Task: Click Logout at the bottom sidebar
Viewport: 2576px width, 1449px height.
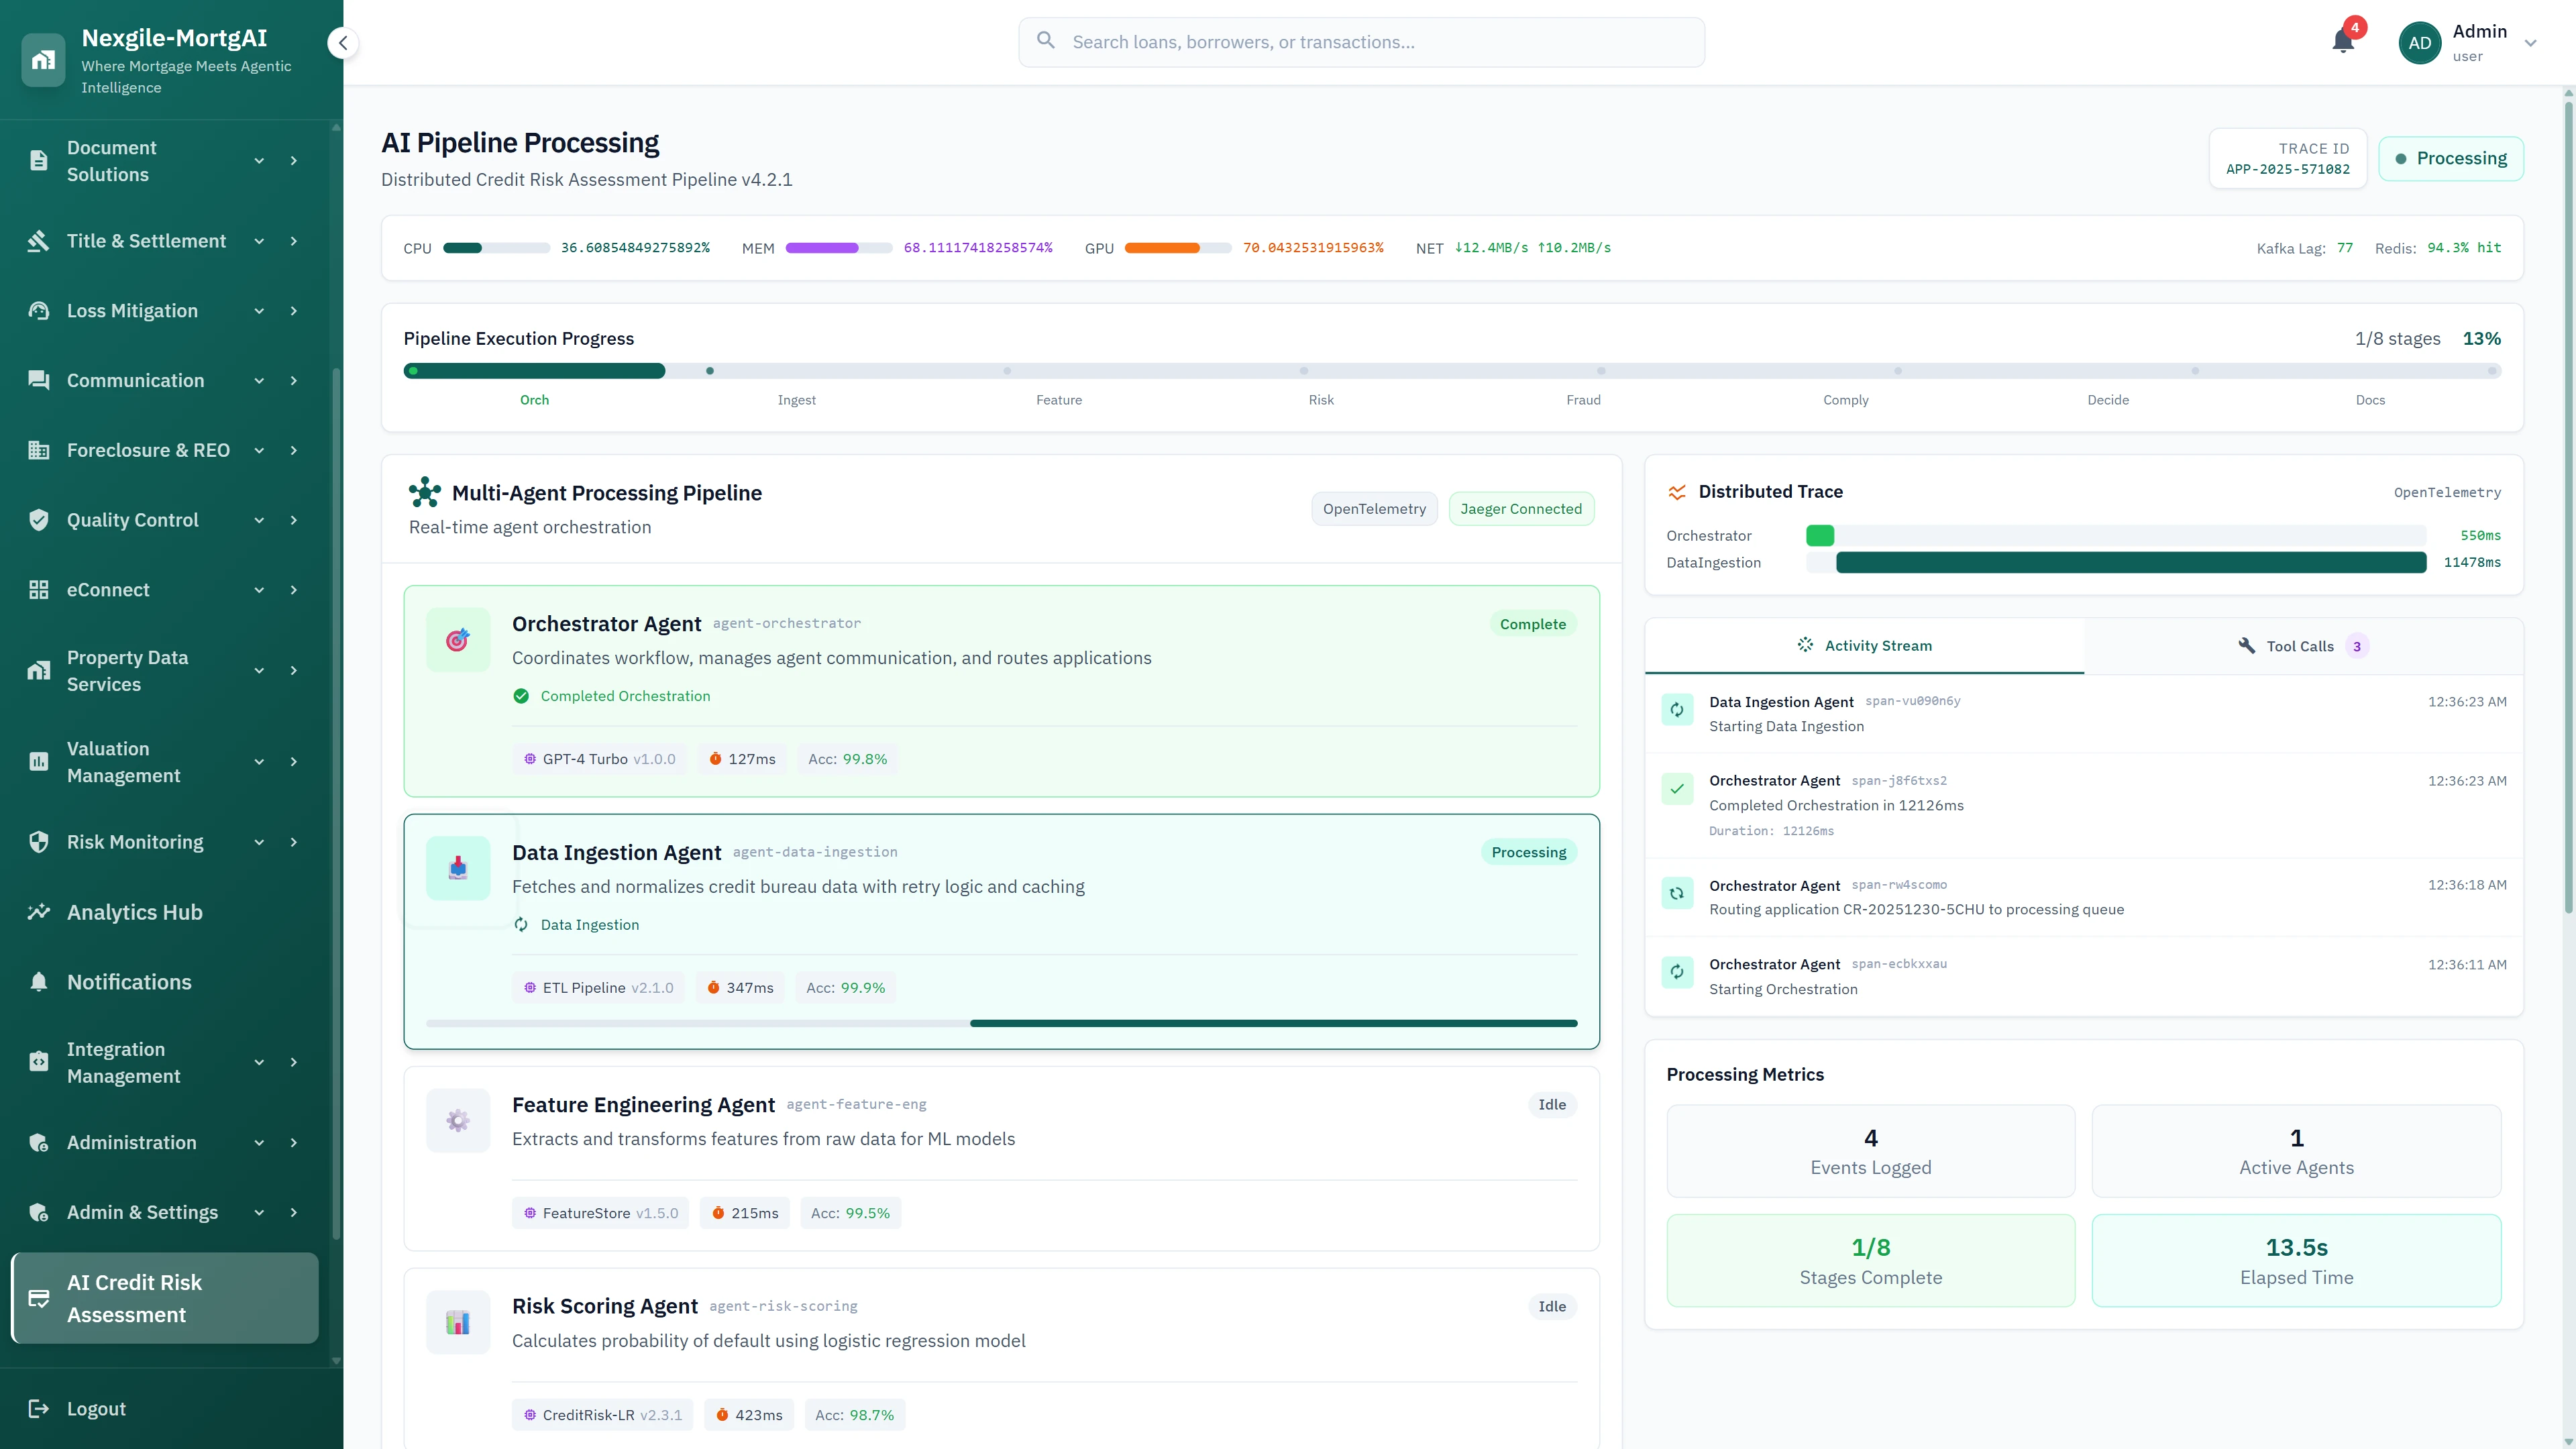Action: click(x=96, y=1408)
